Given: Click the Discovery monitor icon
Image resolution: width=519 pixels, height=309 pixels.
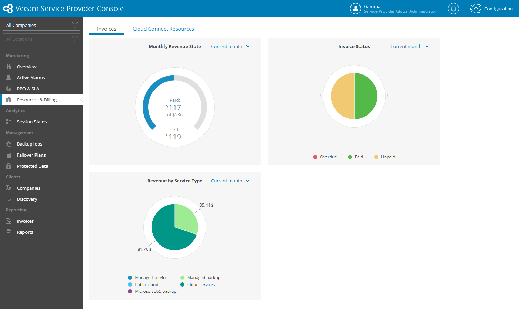Looking at the screenshot, I should [x=9, y=199].
